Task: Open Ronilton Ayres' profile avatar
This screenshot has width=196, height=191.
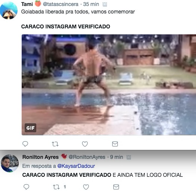Action: click(x=10, y=163)
